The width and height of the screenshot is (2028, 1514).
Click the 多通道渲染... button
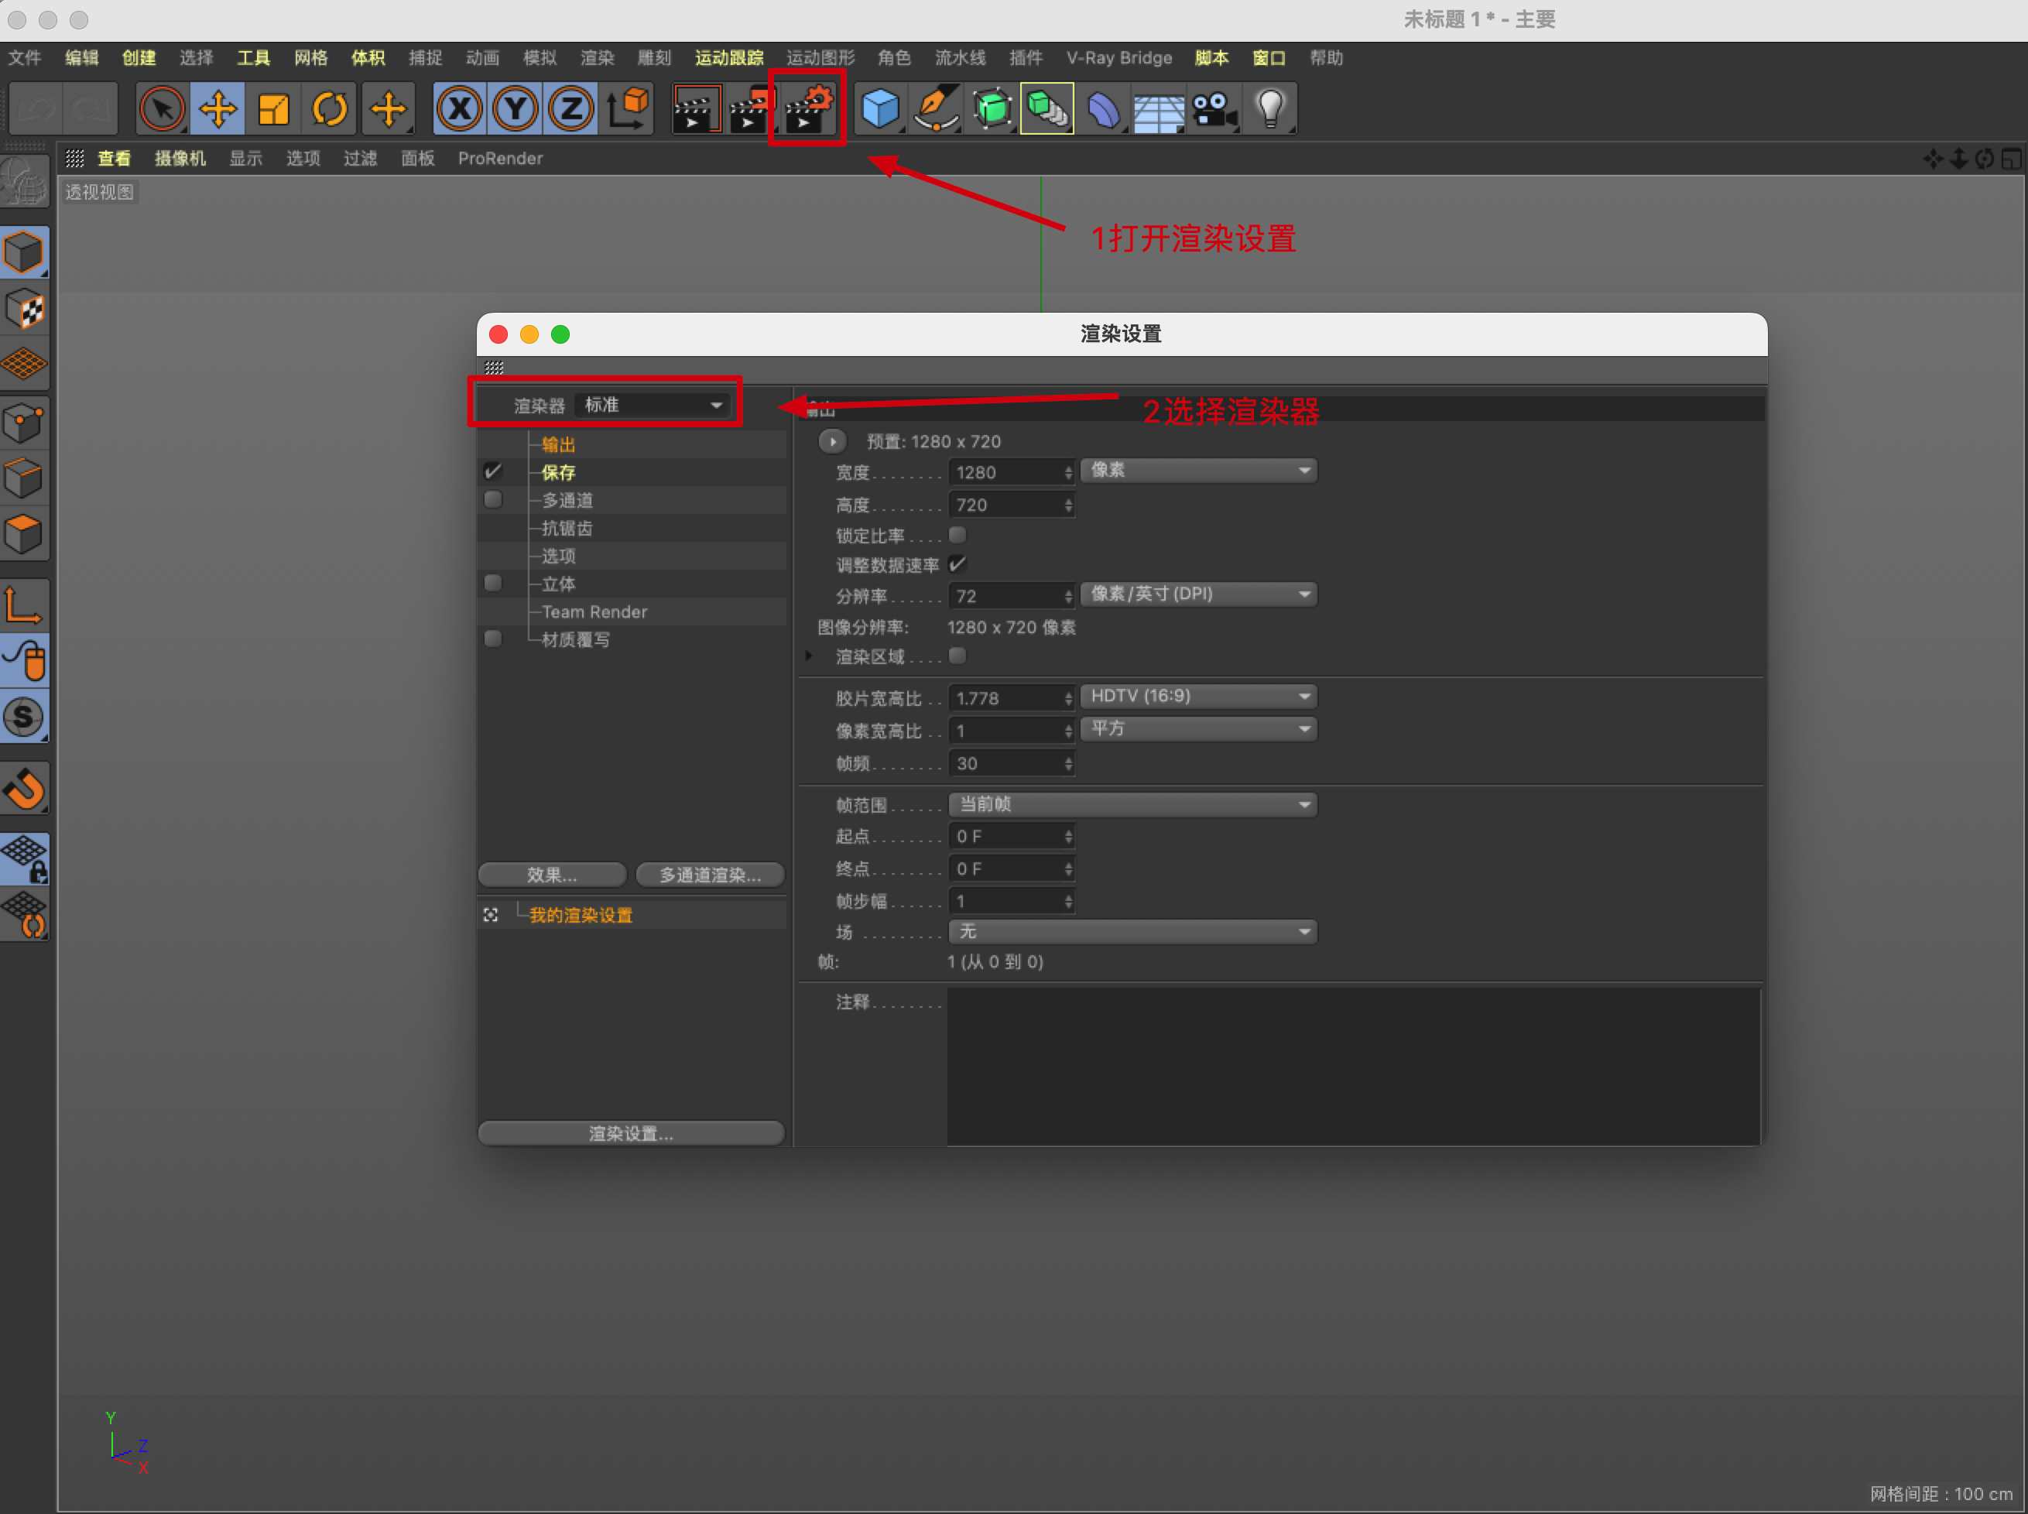711,875
